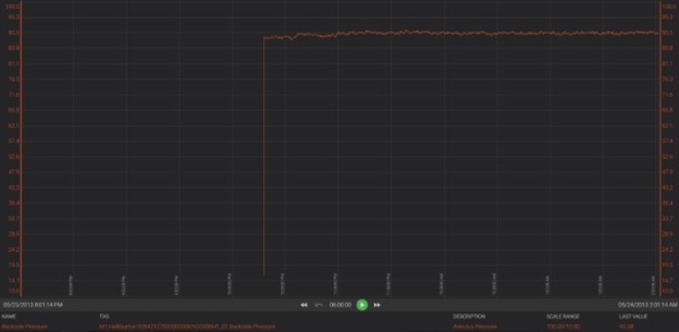
Task: Click the TAG column header
Action: (104, 317)
